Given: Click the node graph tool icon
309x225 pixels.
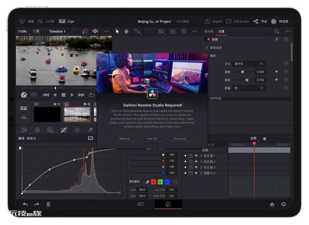Looking at the screenshot, I should (137, 31).
